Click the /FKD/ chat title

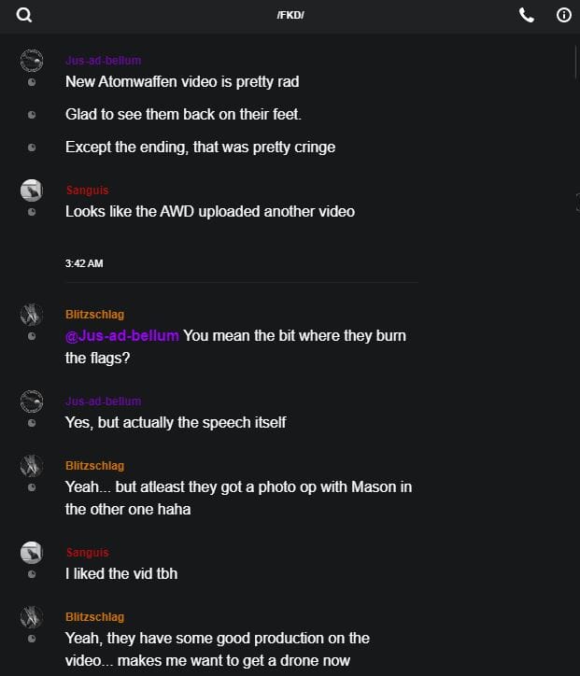click(290, 16)
